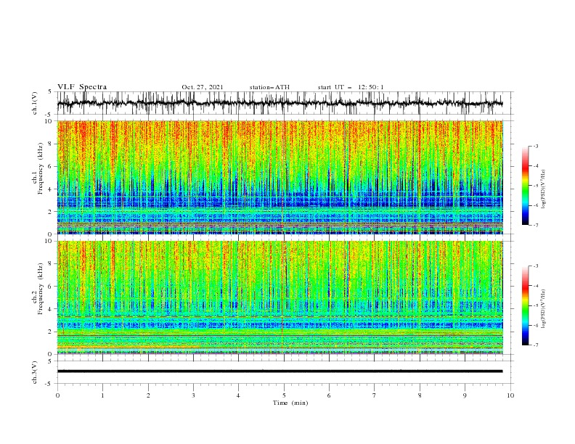
Task: Click the "ch.3(V)" axis label
Action: [35, 372]
